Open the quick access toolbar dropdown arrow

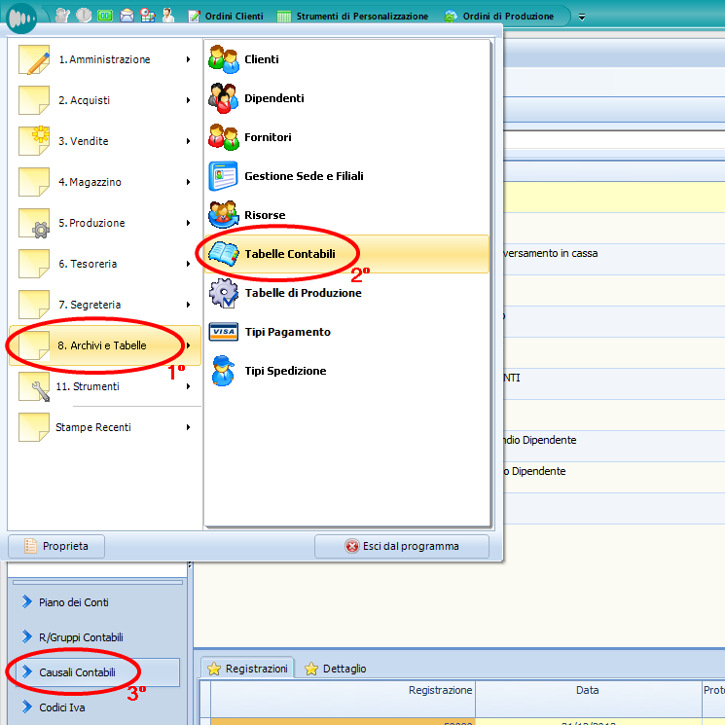click(582, 17)
